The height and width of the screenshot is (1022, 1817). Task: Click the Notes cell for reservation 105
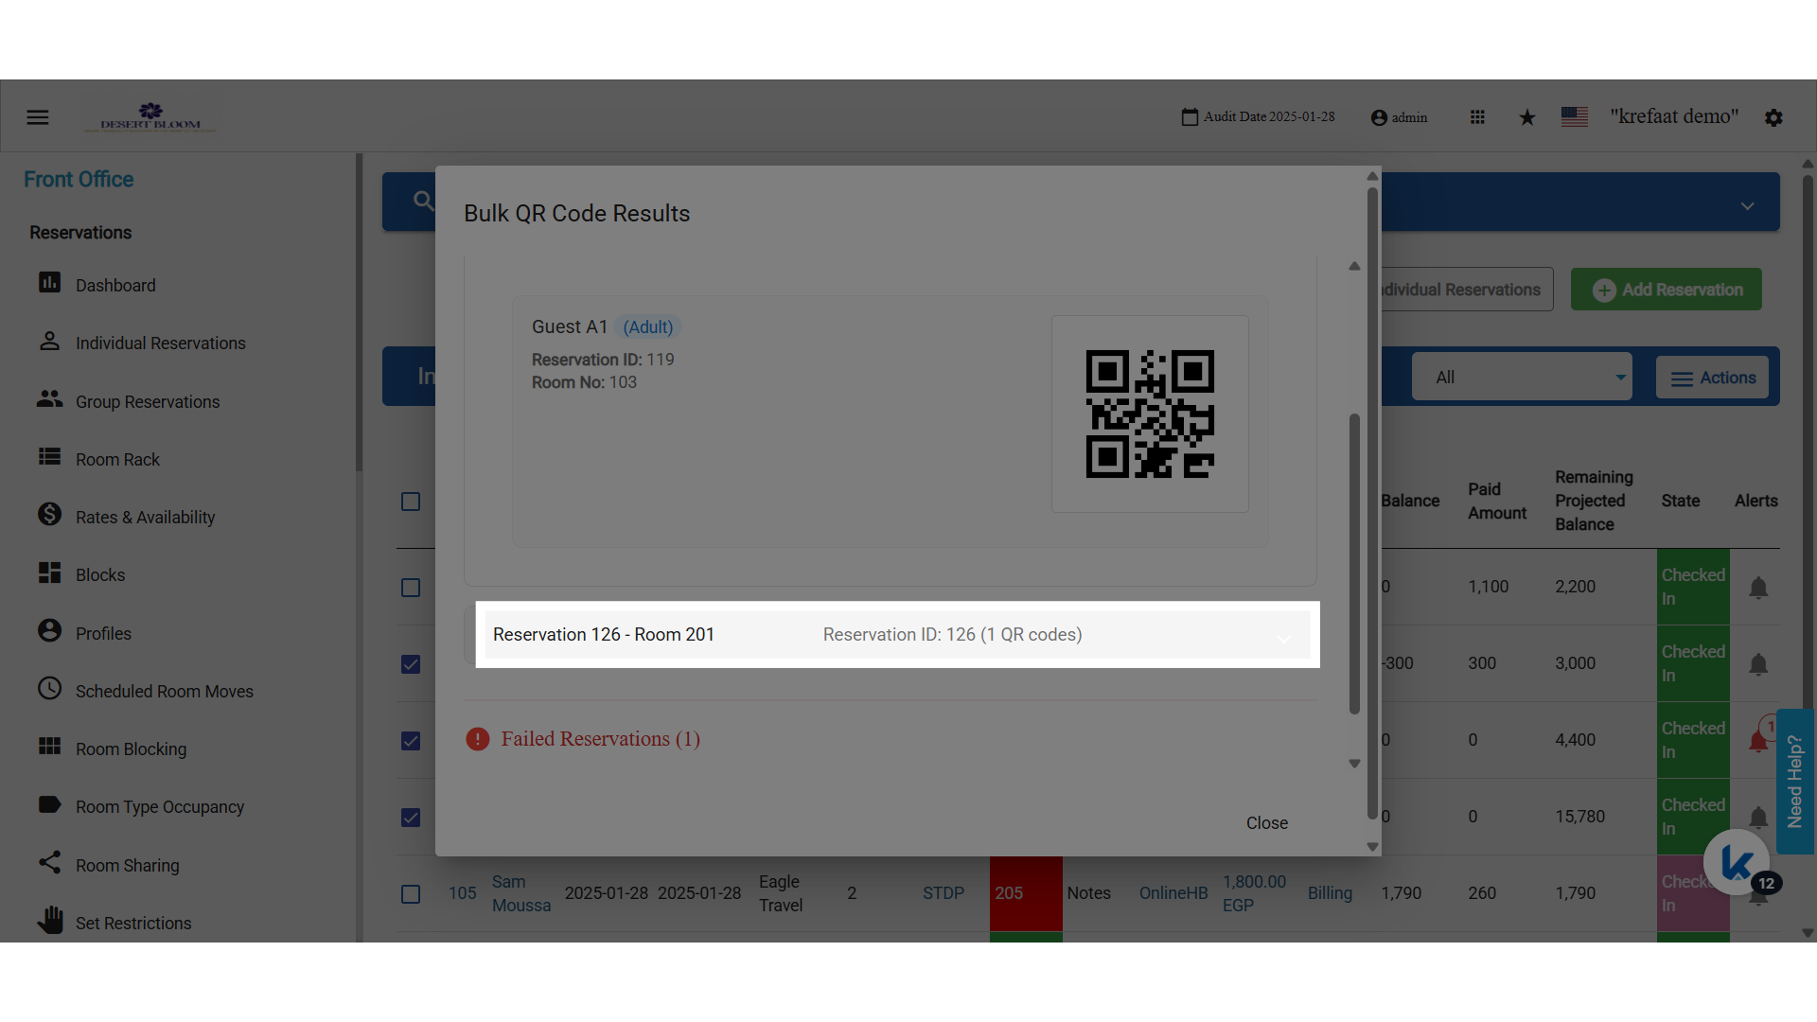(1088, 893)
